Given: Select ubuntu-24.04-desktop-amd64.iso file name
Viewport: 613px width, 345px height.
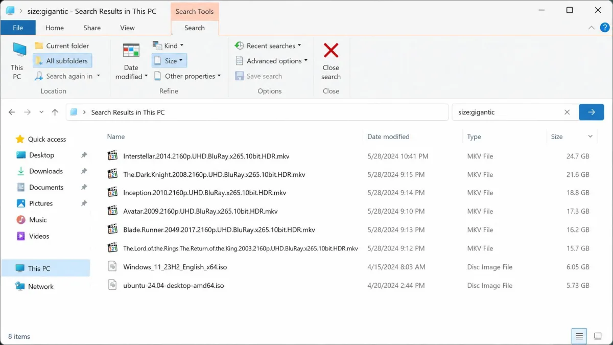Looking at the screenshot, I should click(x=174, y=285).
